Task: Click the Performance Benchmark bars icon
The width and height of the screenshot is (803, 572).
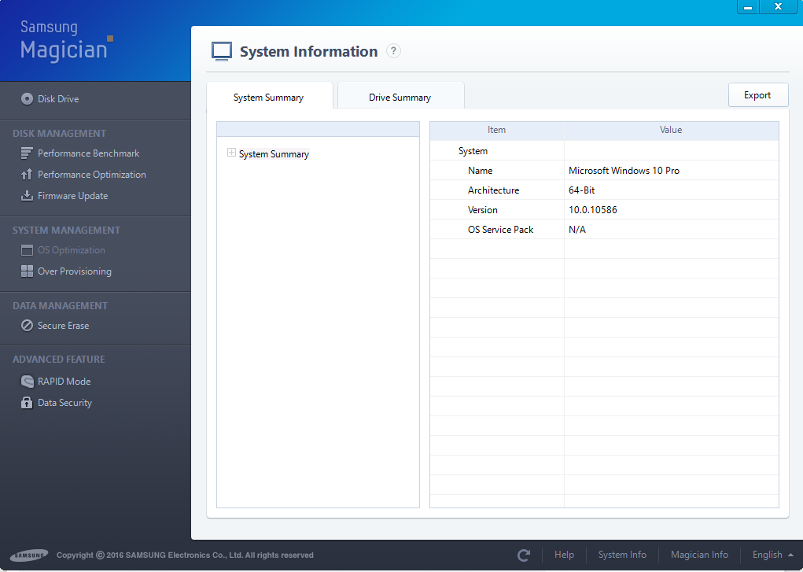Action: 27,153
